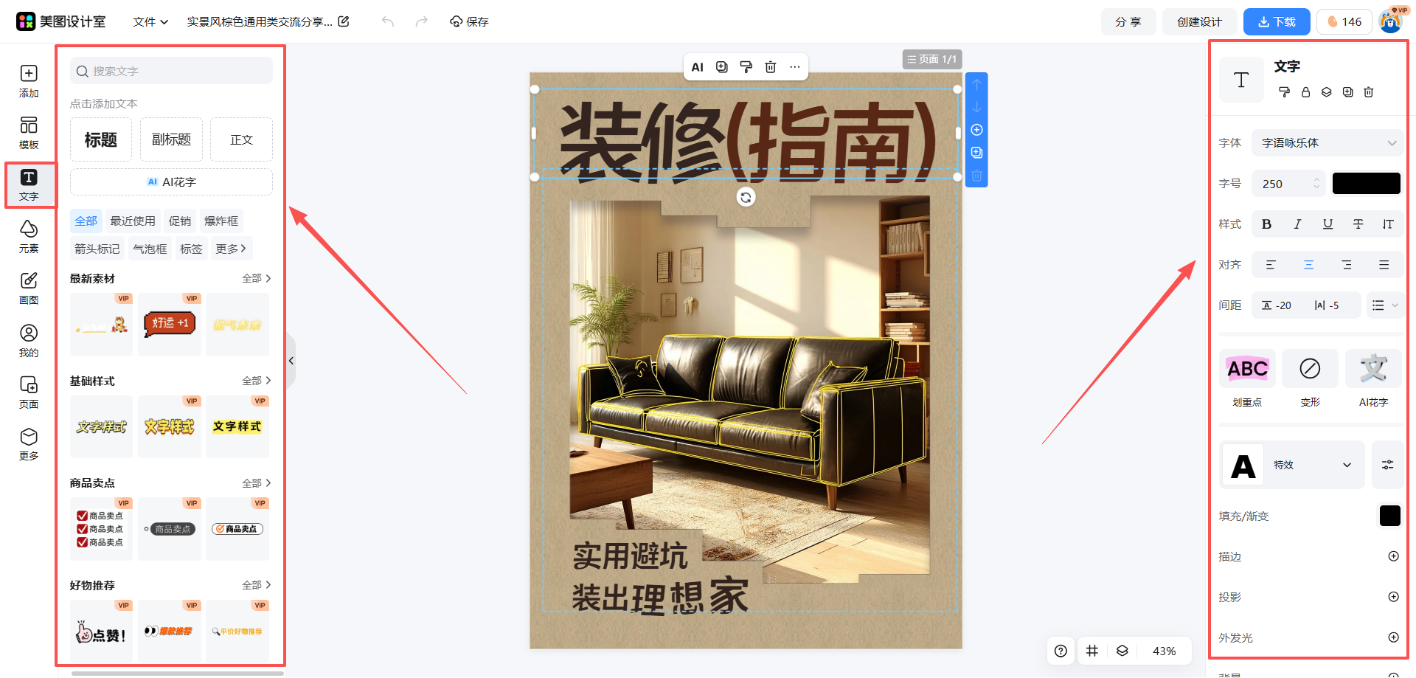The height and width of the screenshot is (678, 1416).
Task: Toggle bold text style
Action: coord(1266,224)
